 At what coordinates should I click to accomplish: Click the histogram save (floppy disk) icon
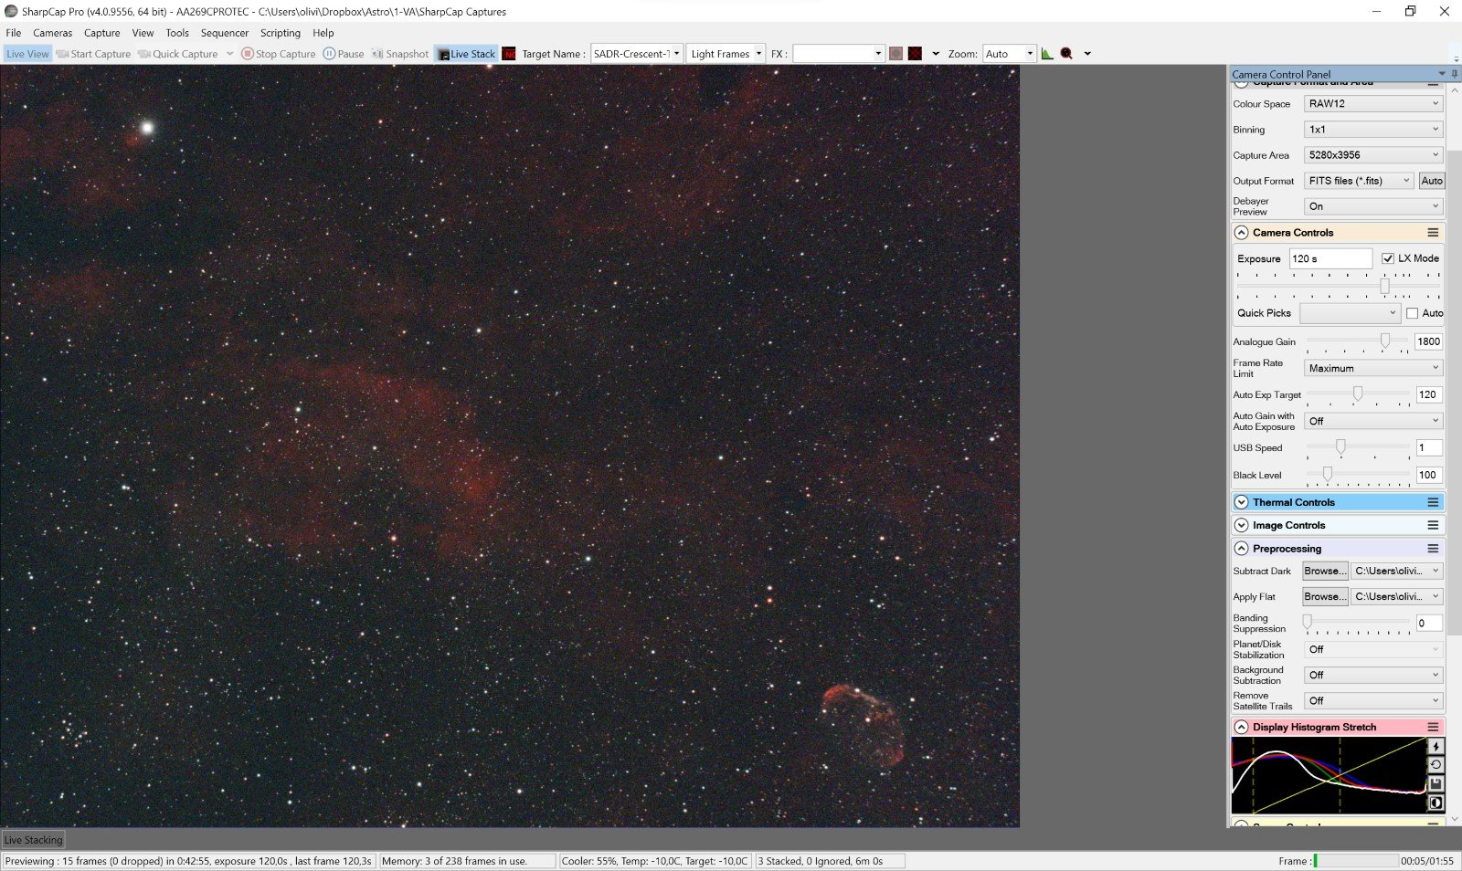click(x=1436, y=784)
